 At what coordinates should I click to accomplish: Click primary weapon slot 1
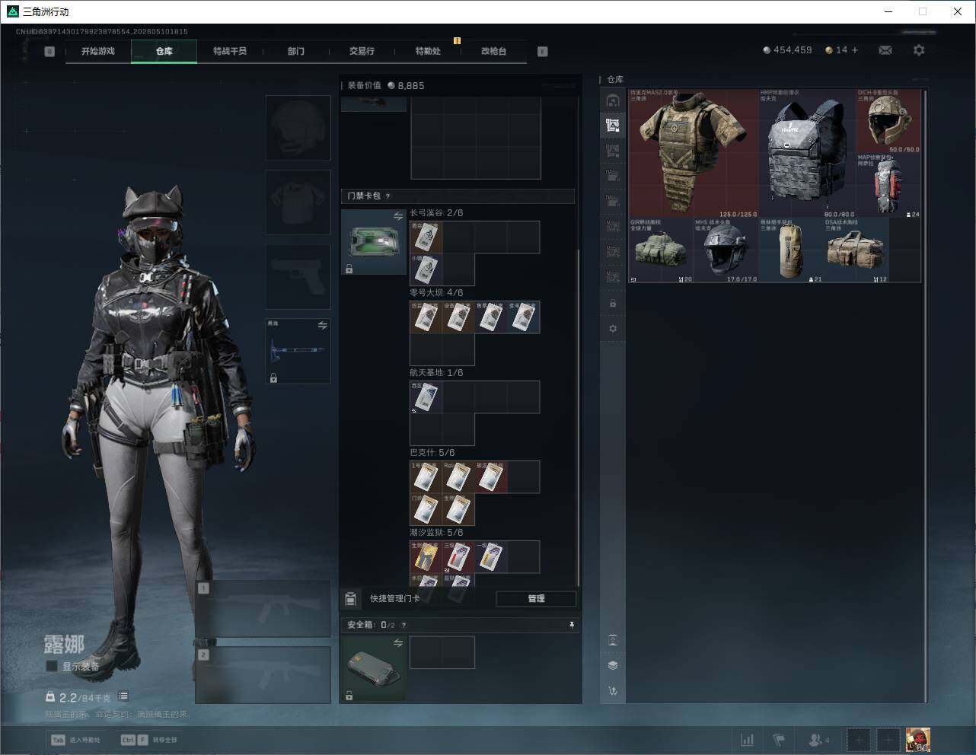click(x=263, y=610)
